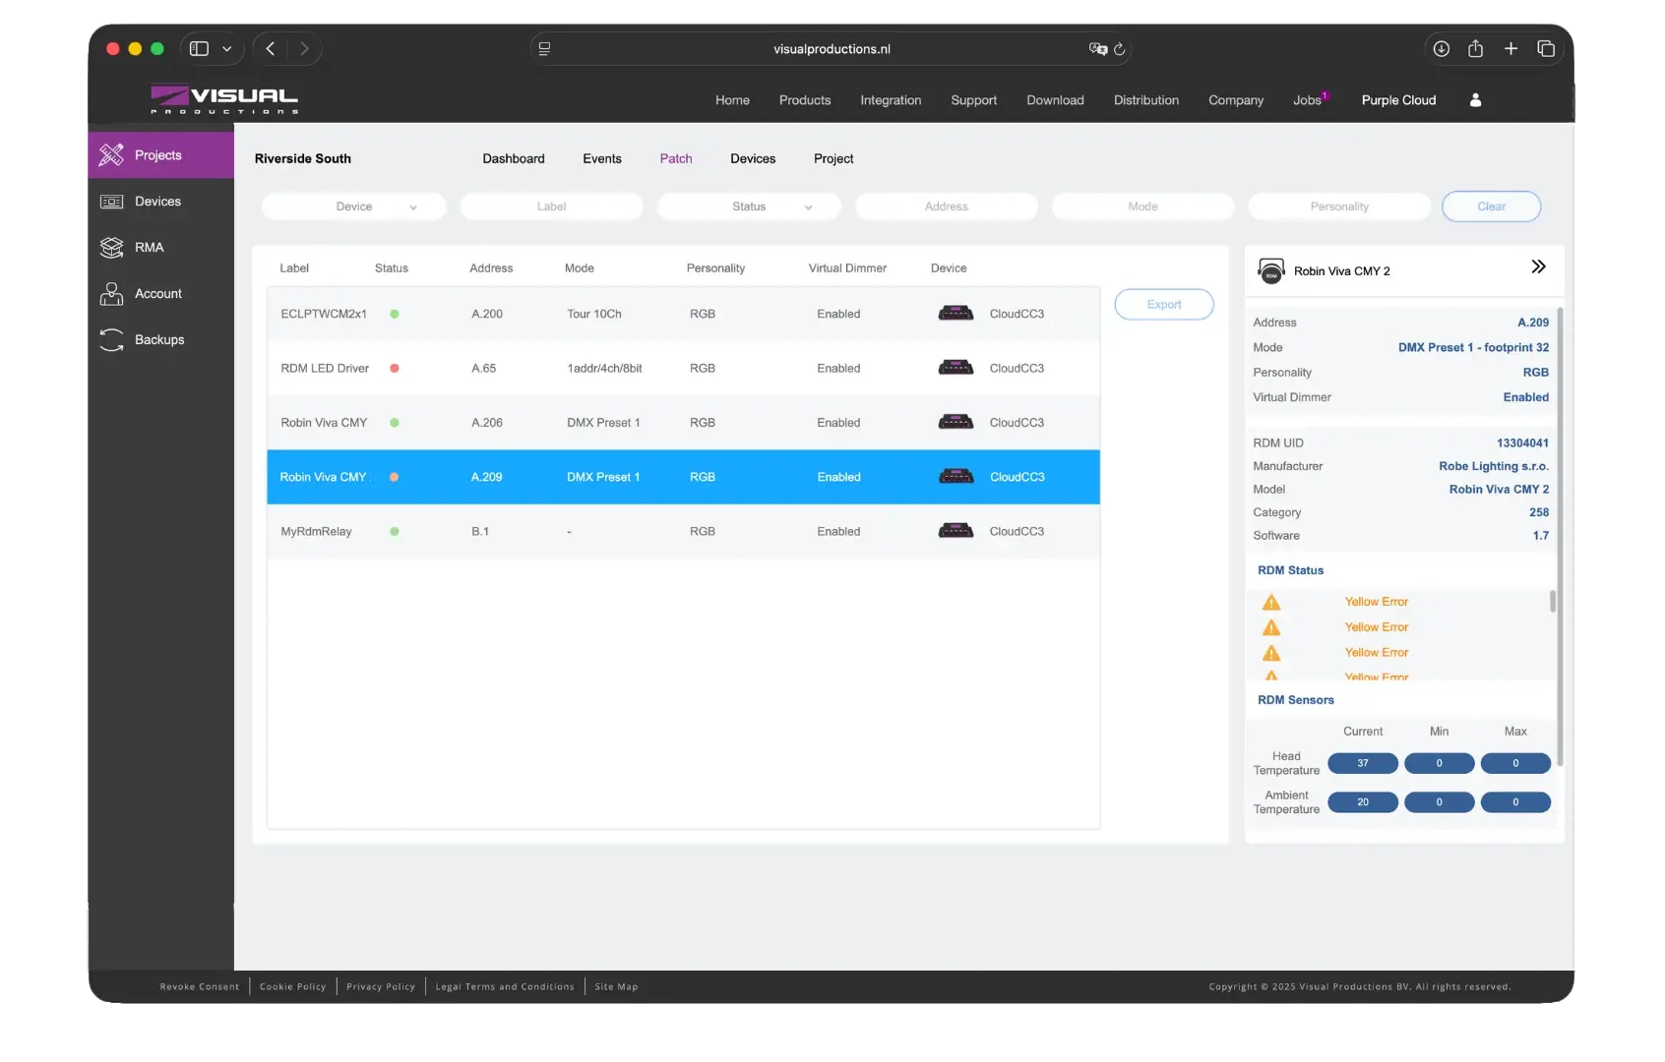Click the browser share icon

1475,49
